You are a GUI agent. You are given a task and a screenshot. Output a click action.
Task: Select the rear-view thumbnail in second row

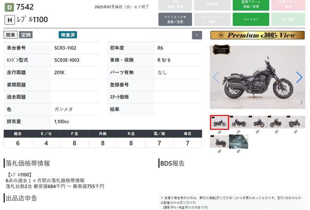point(219,142)
